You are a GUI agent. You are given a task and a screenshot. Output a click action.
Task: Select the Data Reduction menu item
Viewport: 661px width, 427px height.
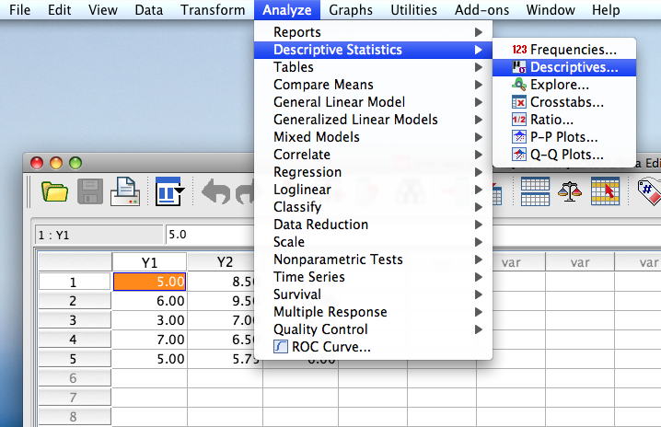point(373,225)
